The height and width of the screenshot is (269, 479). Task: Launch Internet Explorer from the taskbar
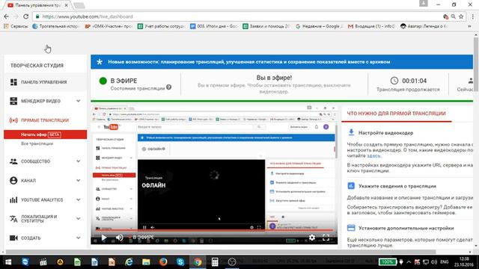pyautogui.click(x=129, y=262)
